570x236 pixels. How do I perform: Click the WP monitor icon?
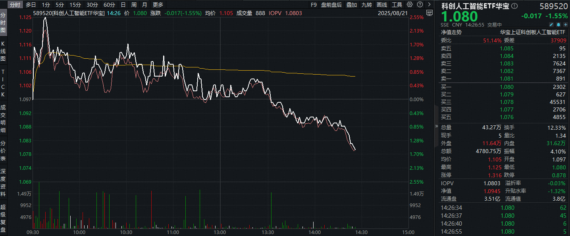[429, 12]
